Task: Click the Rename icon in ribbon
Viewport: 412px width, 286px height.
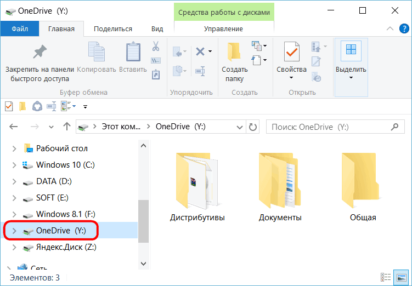Action: coord(200,71)
